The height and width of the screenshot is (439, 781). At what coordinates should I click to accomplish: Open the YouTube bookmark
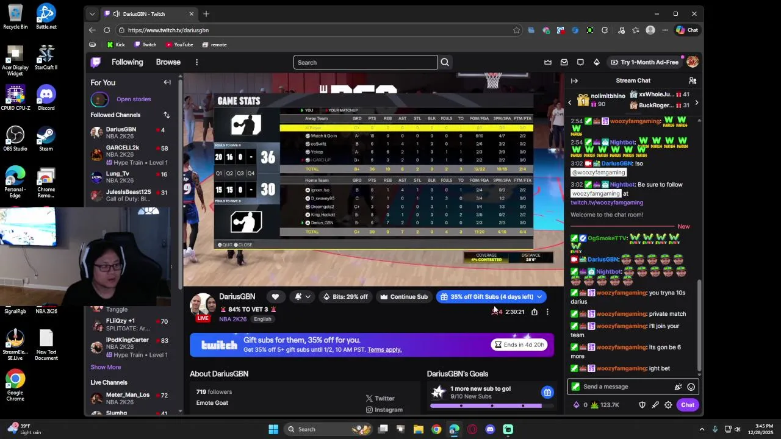[179, 45]
